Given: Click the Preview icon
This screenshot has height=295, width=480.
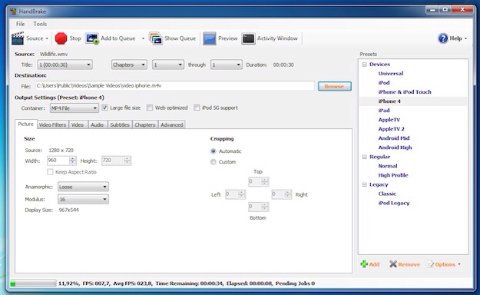Looking at the screenshot, I should 210,38.
